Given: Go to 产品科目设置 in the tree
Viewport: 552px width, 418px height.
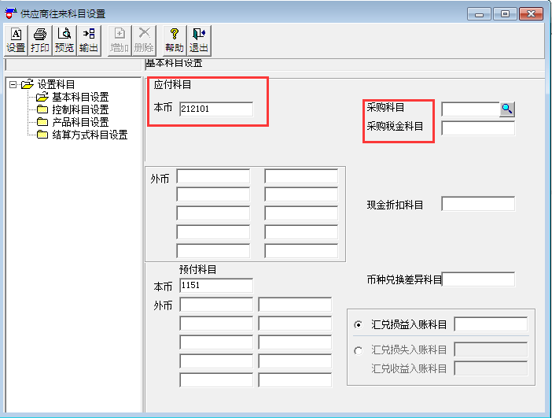Looking at the screenshot, I should 80,122.
